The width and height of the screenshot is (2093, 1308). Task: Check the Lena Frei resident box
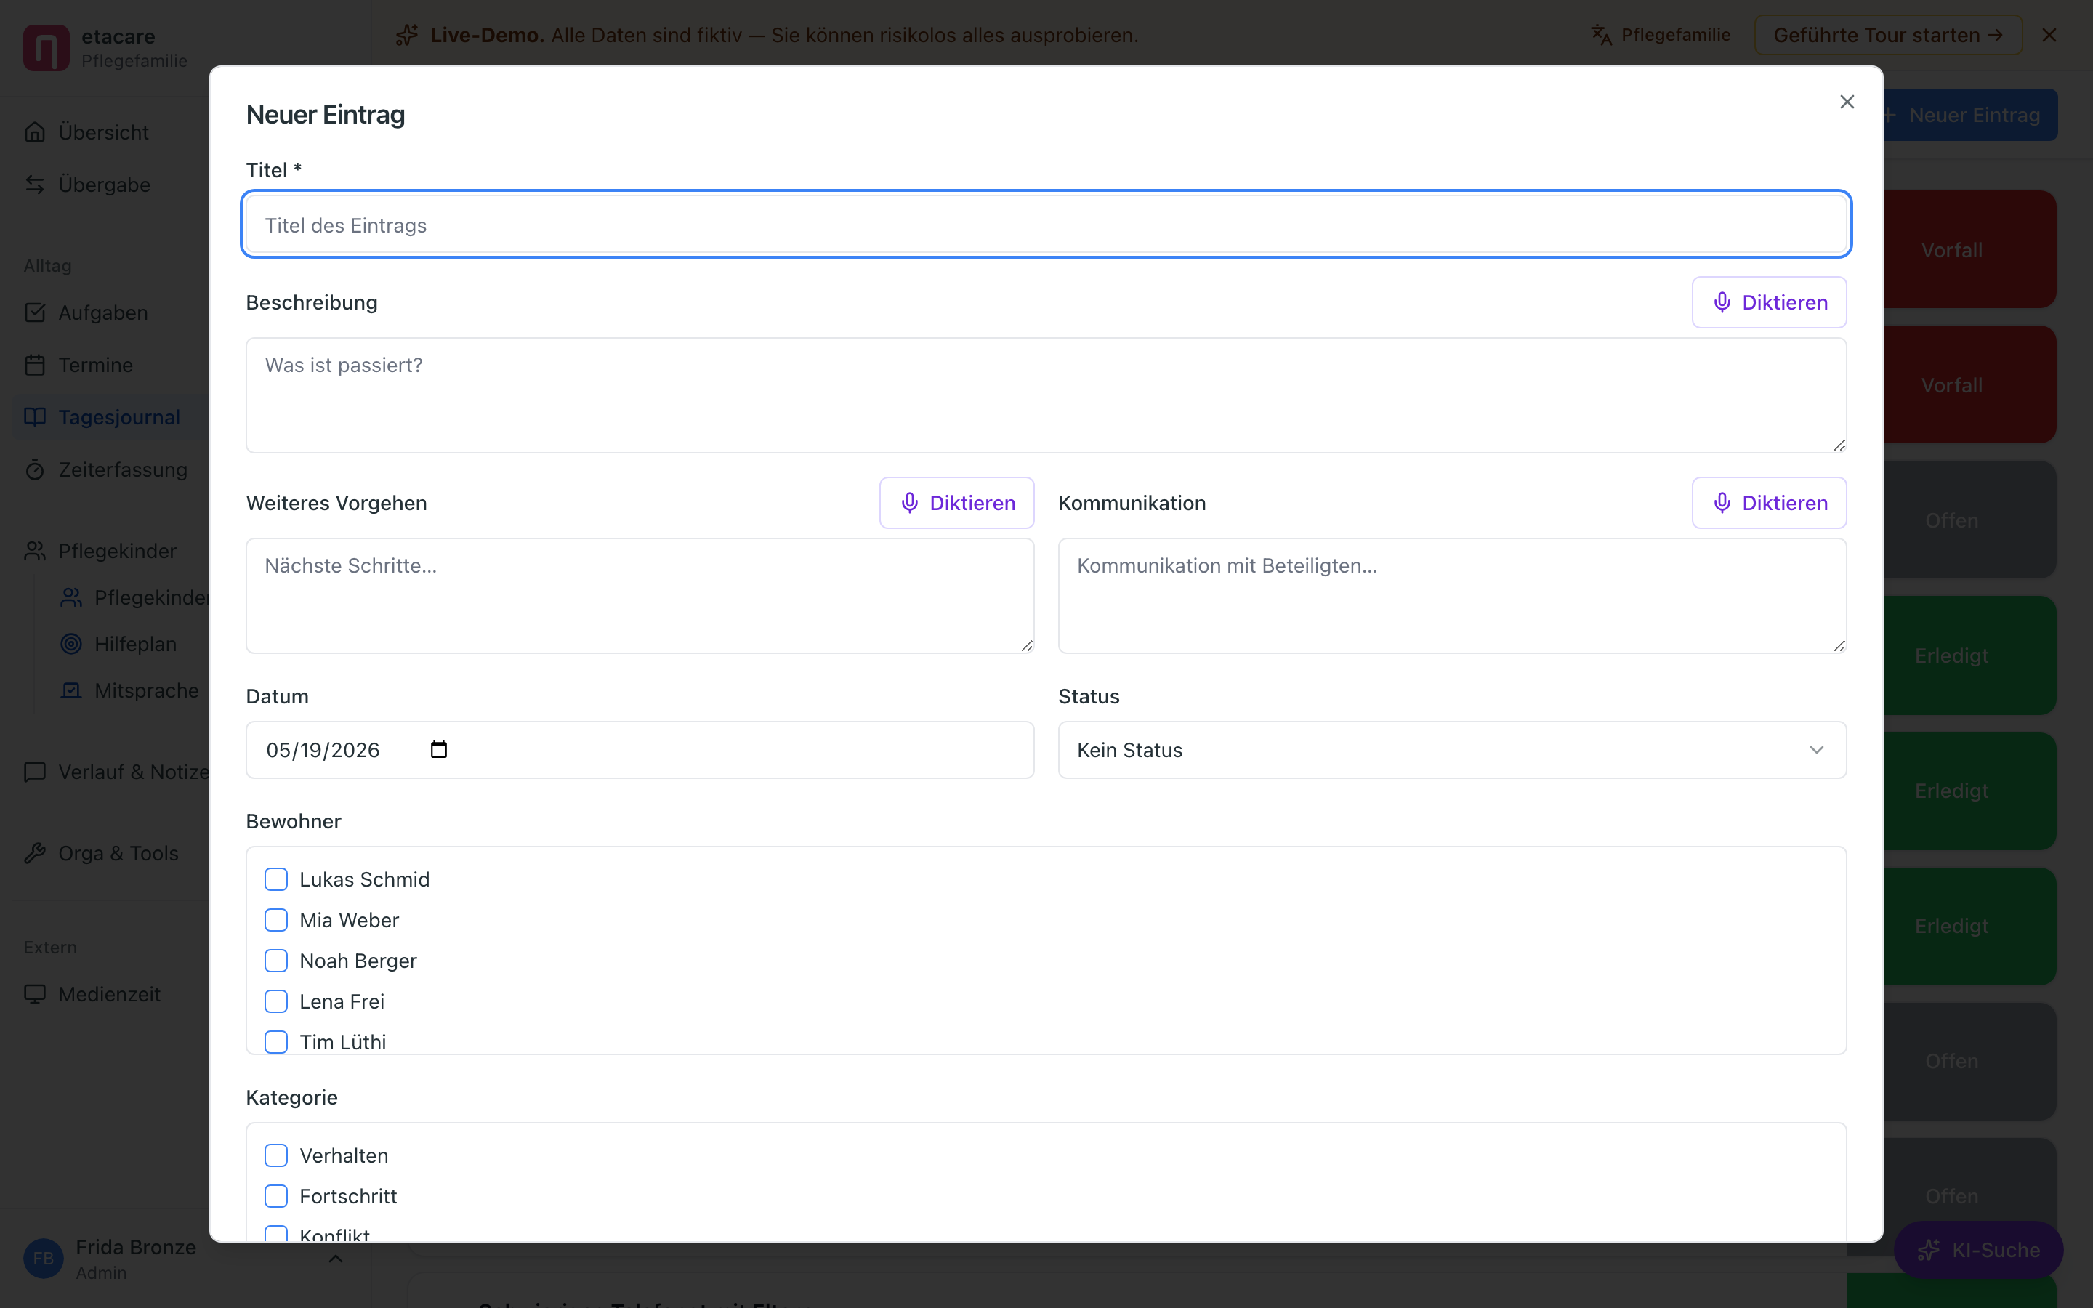(x=276, y=1001)
